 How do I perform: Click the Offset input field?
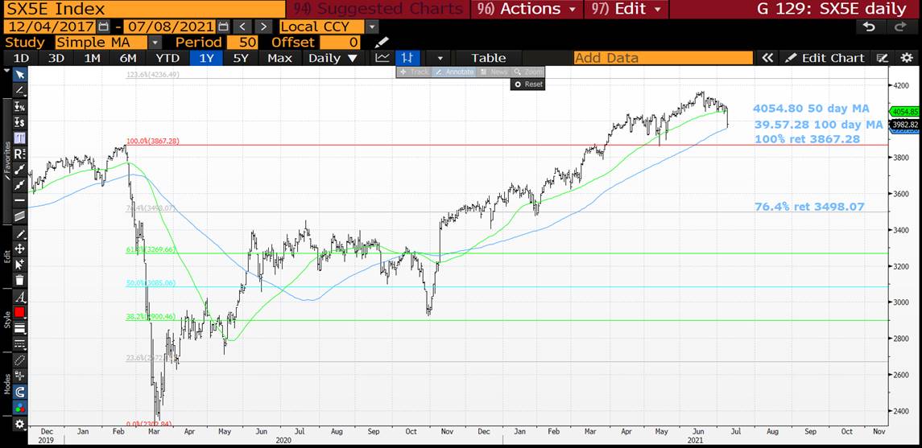341,43
